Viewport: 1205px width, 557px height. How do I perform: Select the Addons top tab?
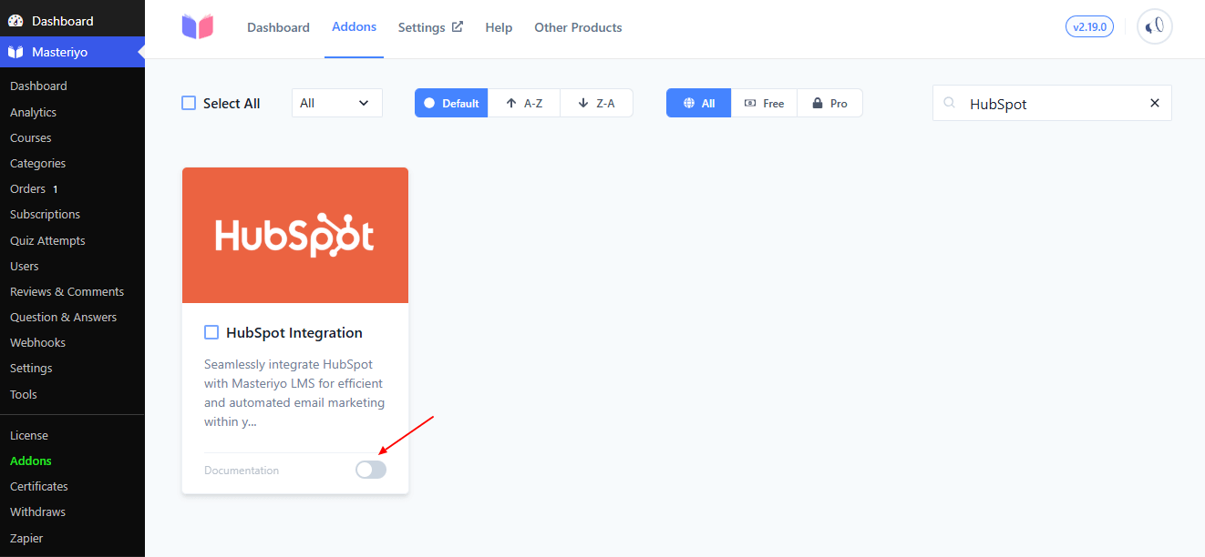pyautogui.click(x=354, y=27)
